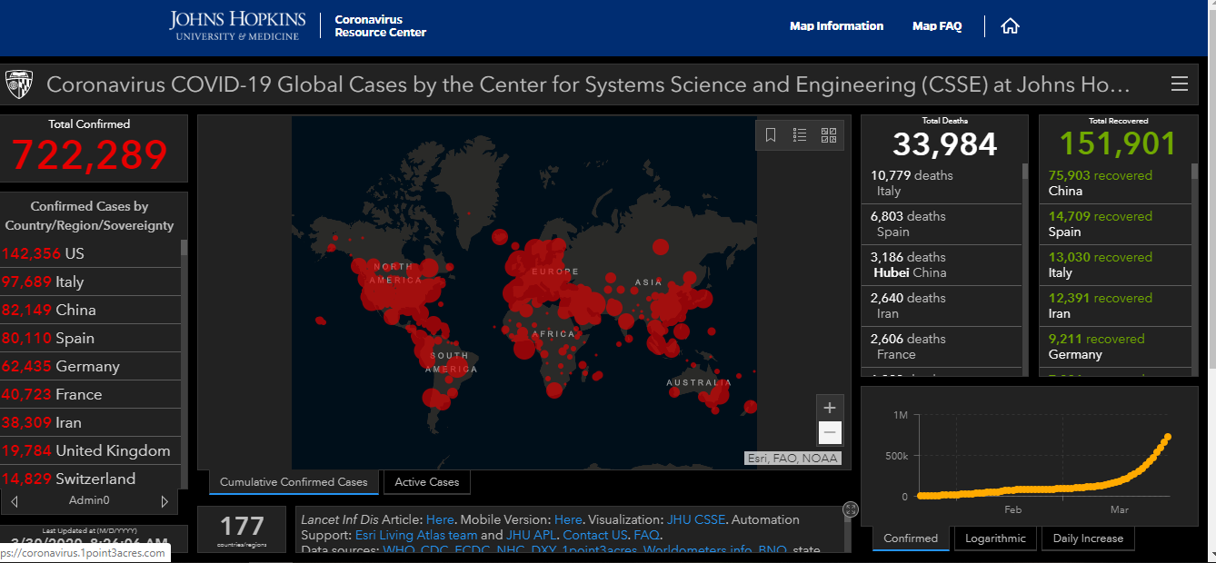Image resolution: width=1216 pixels, height=563 pixels.
Task: Open Map FAQ in the header
Action: [x=937, y=26]
